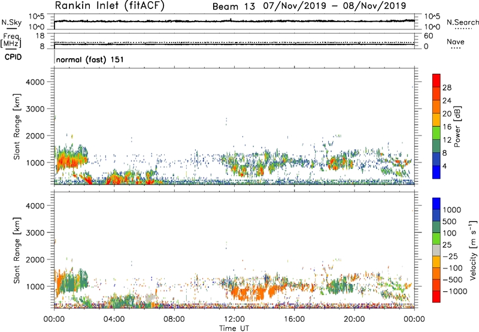The width and height of the screenshot is (479, 332).
Task: Click the plot title 'Rankin Inlet (fitACF)'
Action: pos(110,6)
